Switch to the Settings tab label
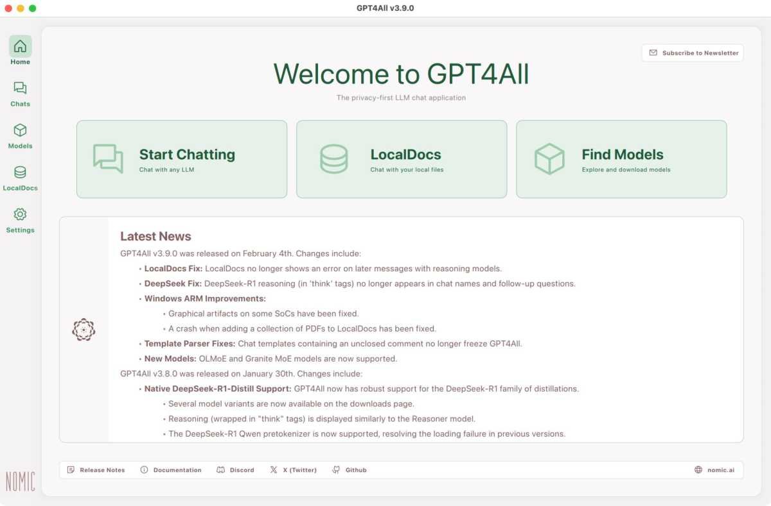This screenshot has height=506, width=771. point(20,230)
